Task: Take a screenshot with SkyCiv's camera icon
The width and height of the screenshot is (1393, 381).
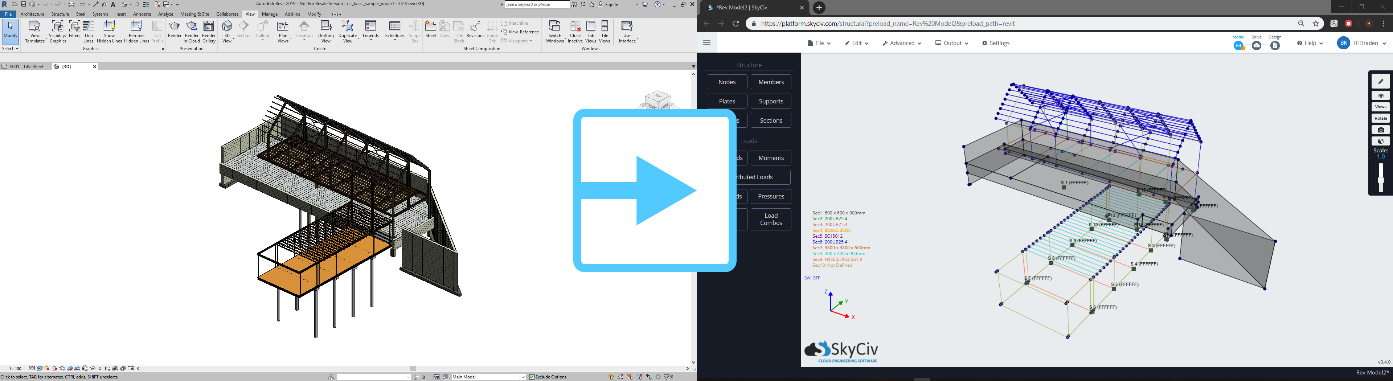Action: click(x=1381, y=129)
